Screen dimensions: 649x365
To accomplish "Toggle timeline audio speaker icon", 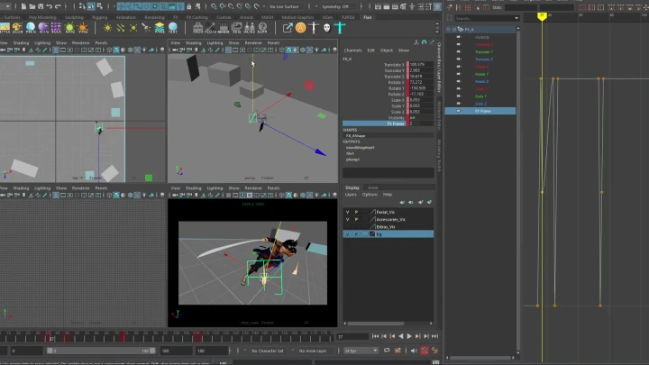I will pyautogui.click(x=414, y=351).
